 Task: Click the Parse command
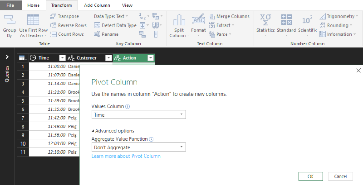[220, 34]
